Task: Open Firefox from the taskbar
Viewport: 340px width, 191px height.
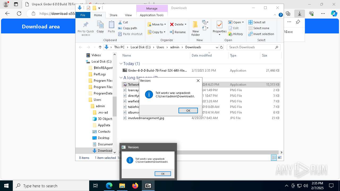Action: point(135,186)
